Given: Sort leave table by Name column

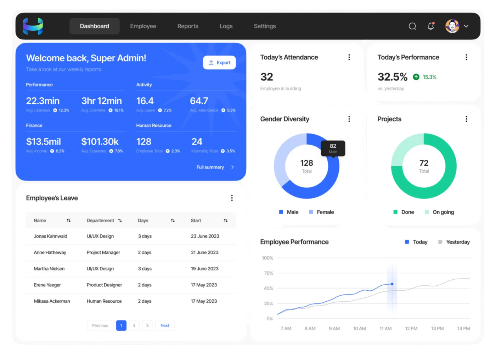Looking at the screenshot, I should coord(69,221).
